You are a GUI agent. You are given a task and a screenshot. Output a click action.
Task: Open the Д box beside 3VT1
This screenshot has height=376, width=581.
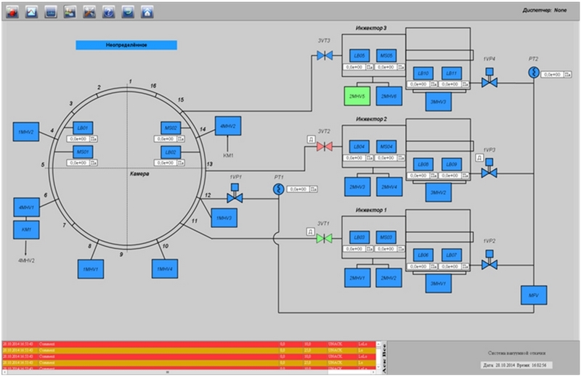311,232
